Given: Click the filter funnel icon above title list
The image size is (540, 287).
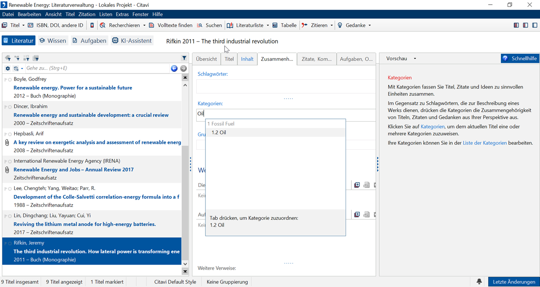Looking at the screenshot, I should pyautogui.click(x=184, y=58).
